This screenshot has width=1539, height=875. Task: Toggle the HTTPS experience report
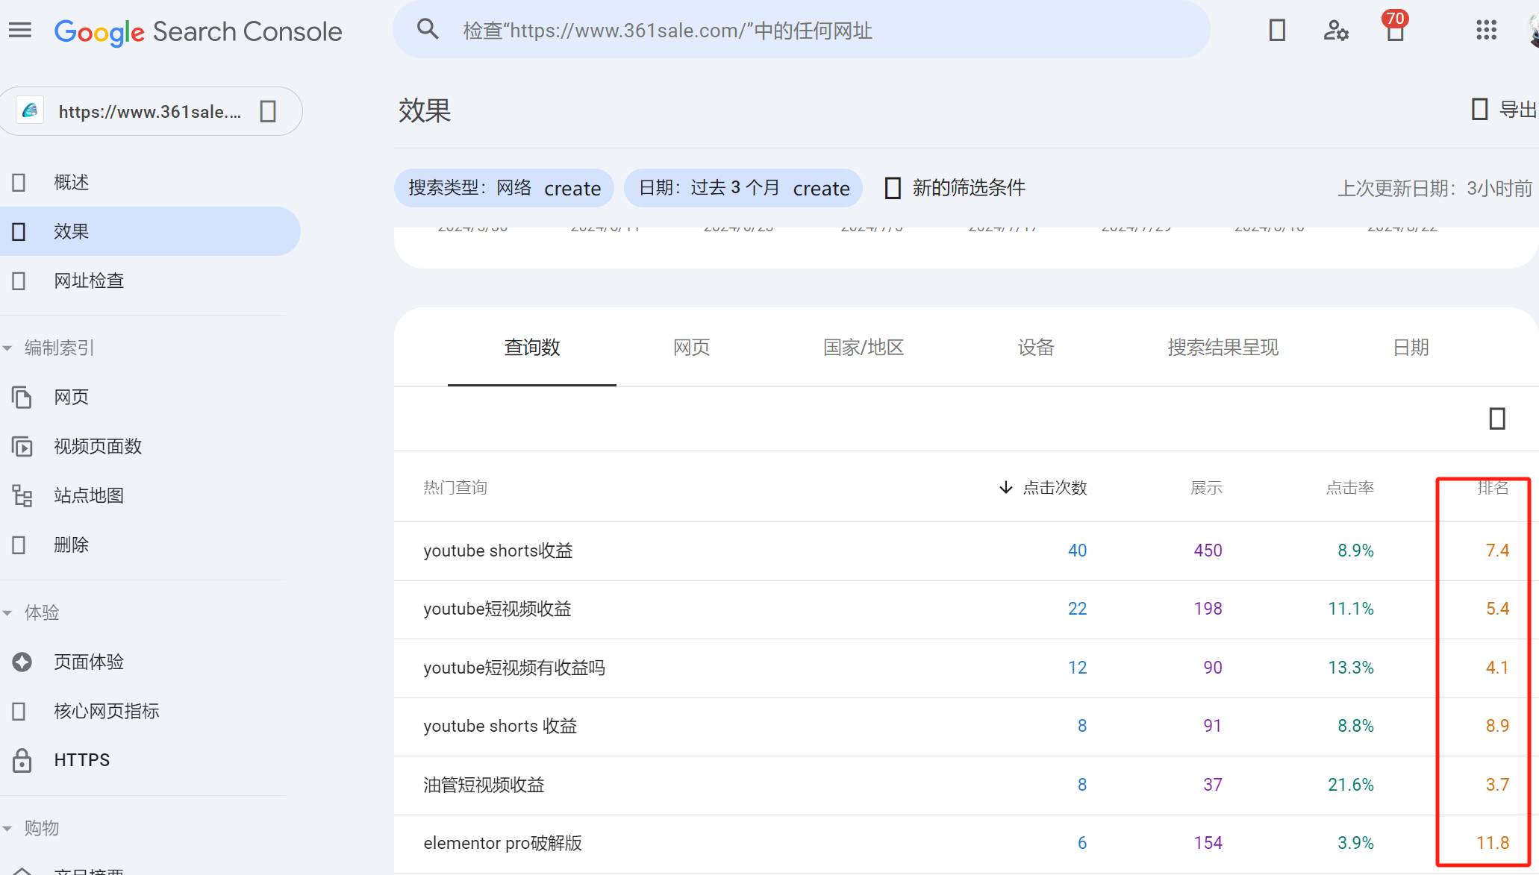pyautogui.click(x=82, y=759)
